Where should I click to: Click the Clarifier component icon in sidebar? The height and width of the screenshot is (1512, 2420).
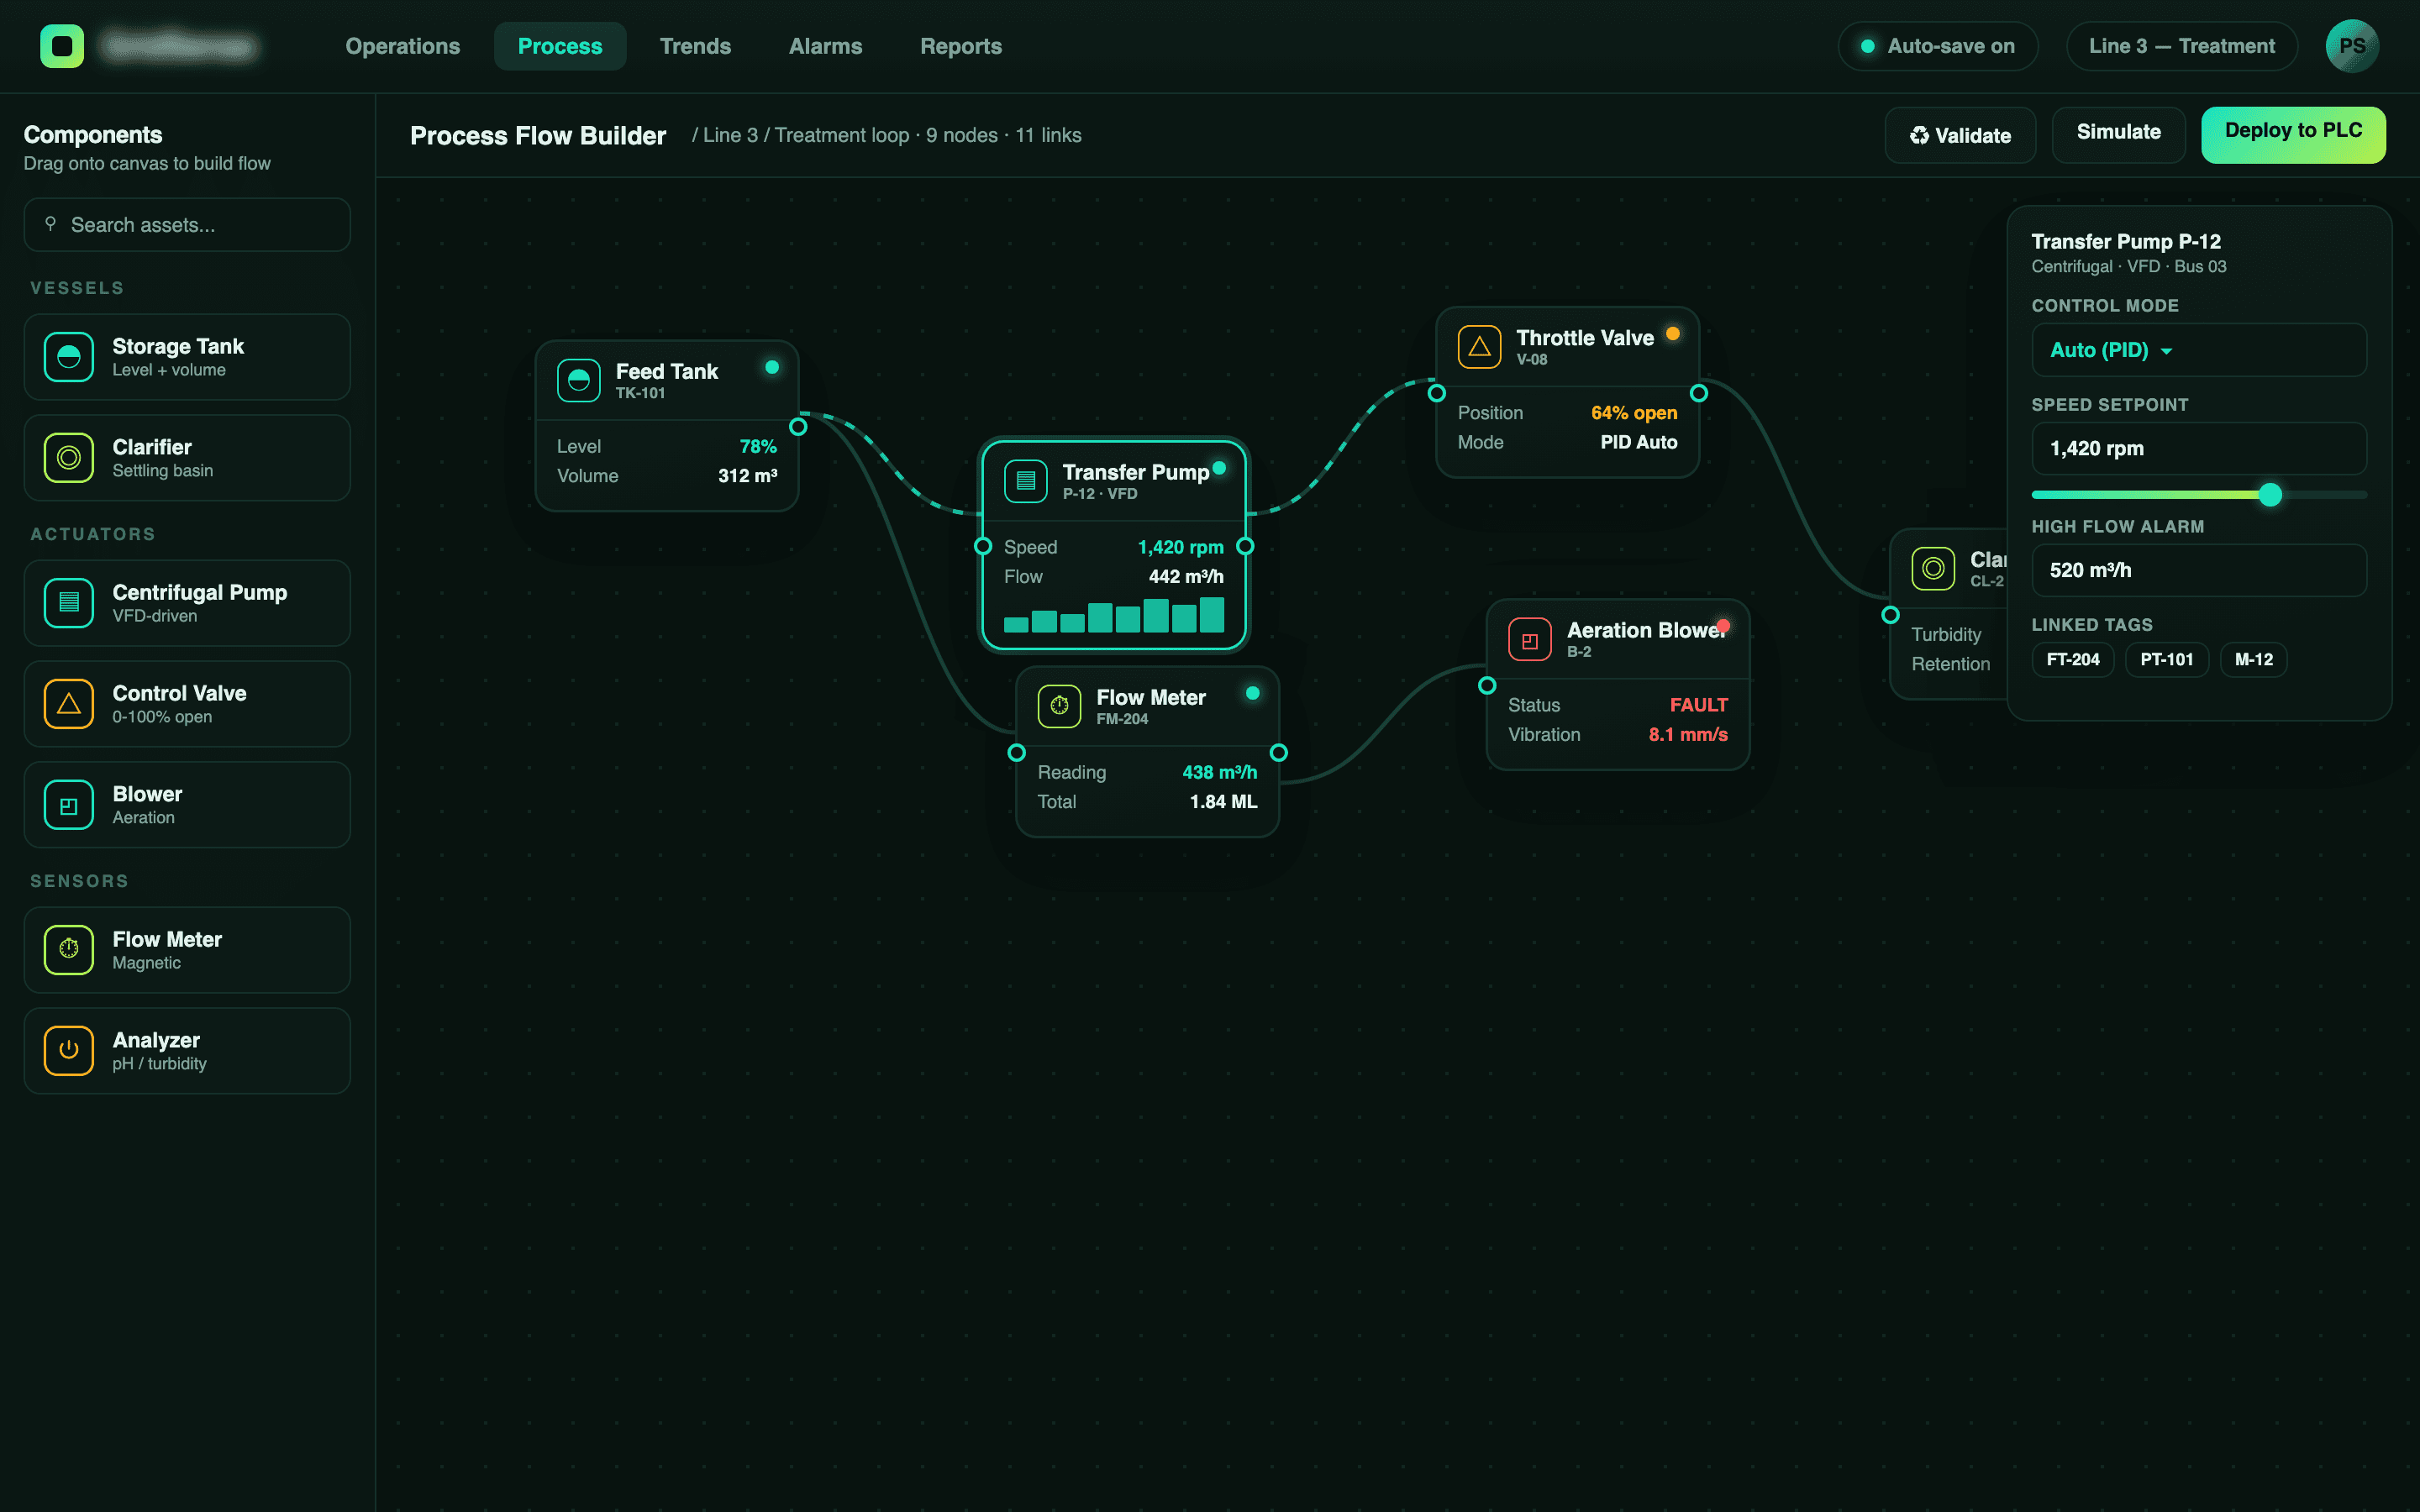tap(69, 458)
